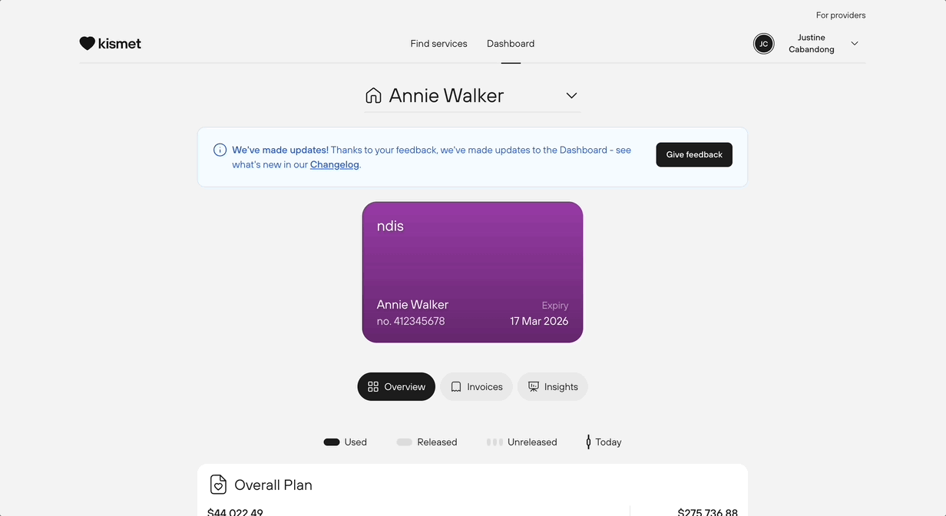Click the Overall Plan document heart icon
Viewport: 946px width, 516px height.
point(218,485)
